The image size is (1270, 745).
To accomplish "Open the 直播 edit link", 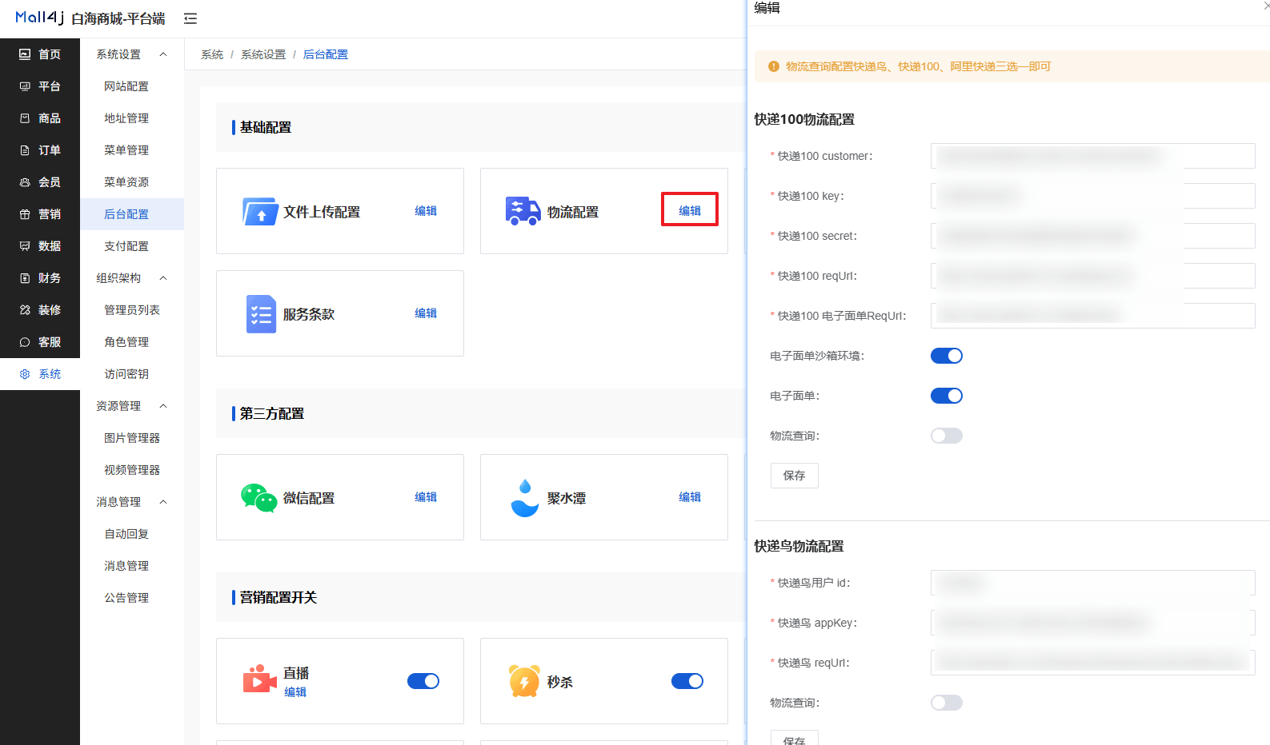I will click(295, 692).
